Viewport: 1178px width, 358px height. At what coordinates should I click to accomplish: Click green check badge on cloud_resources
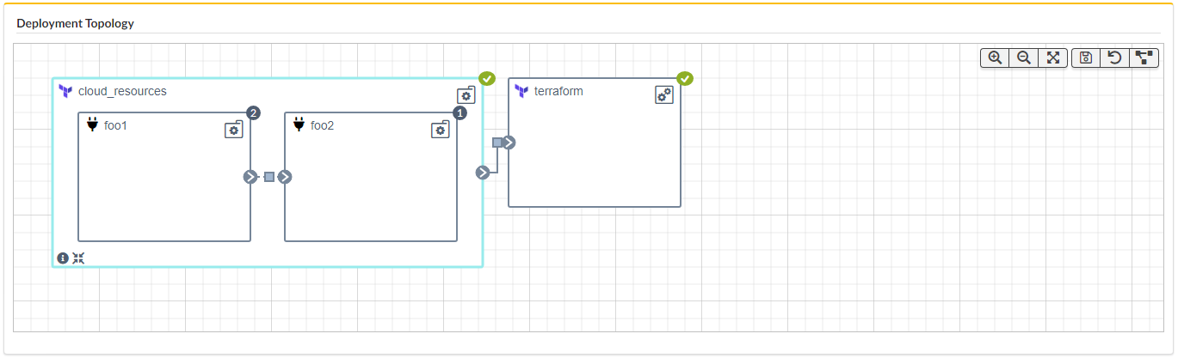point(487,79)
